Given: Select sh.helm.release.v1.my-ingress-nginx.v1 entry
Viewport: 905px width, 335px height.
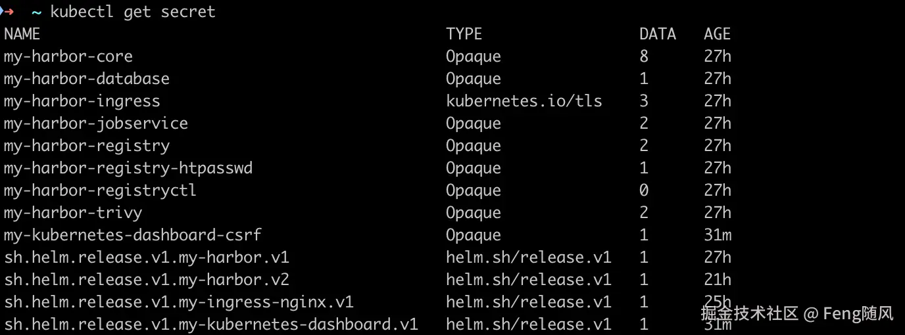Looking at the screenshot, I should point(179,302).
